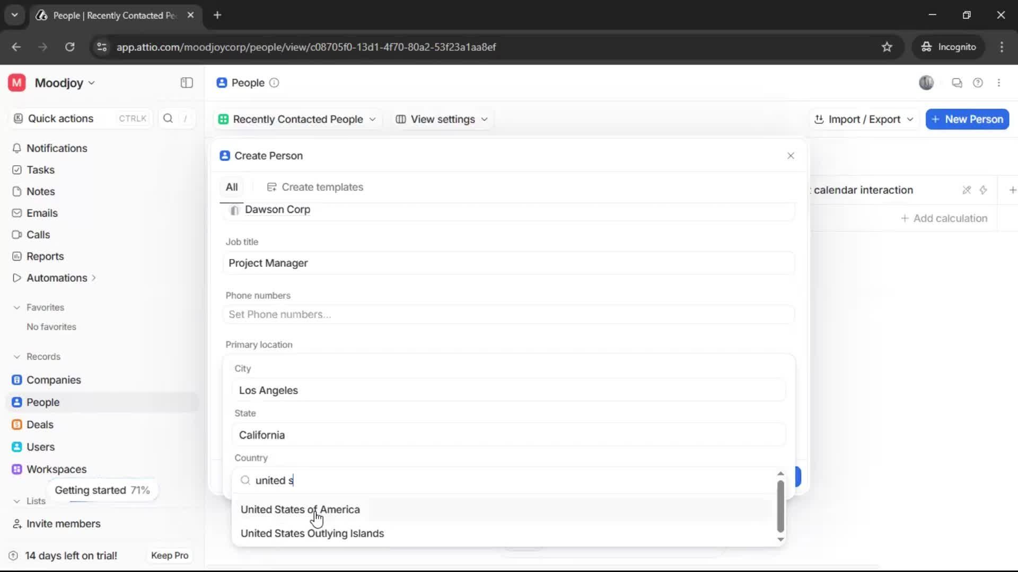
Task: Select the All tab in Create Person dialog
Action: coord(232,187)
